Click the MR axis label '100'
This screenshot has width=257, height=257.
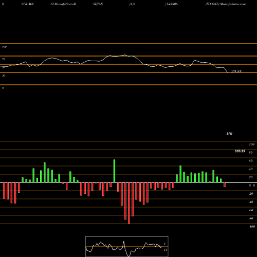(x=251, y=144)
